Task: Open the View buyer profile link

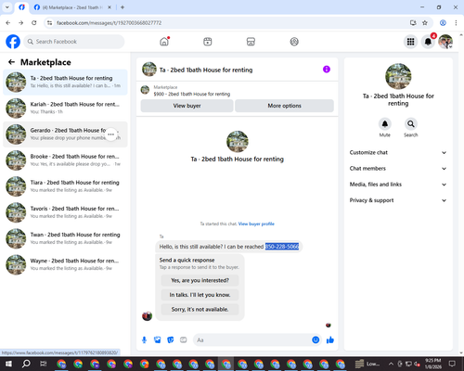Action: pyautogui.click(x=256, y=224)
